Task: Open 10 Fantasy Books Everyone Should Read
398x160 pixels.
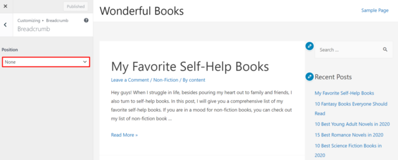Action: point(351,104)
